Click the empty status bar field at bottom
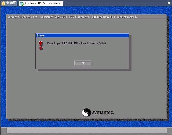 [87, 131]
